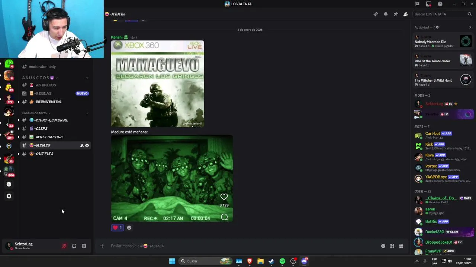Switch to the OUTFITS channel
Viewport: 476px width, 267px height.
coord(55,154)
